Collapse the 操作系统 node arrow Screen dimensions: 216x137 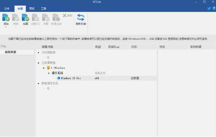coord(49,73)
